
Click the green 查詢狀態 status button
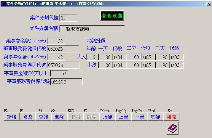112,16
